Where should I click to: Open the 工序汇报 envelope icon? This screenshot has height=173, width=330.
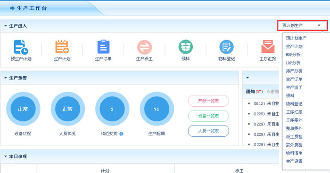click(x=268, y=47)
